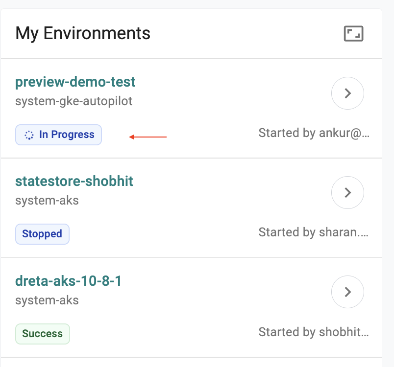Click the partially visible fourth environment card
Screen dimensions: 394x367
[x=191, y=362]
